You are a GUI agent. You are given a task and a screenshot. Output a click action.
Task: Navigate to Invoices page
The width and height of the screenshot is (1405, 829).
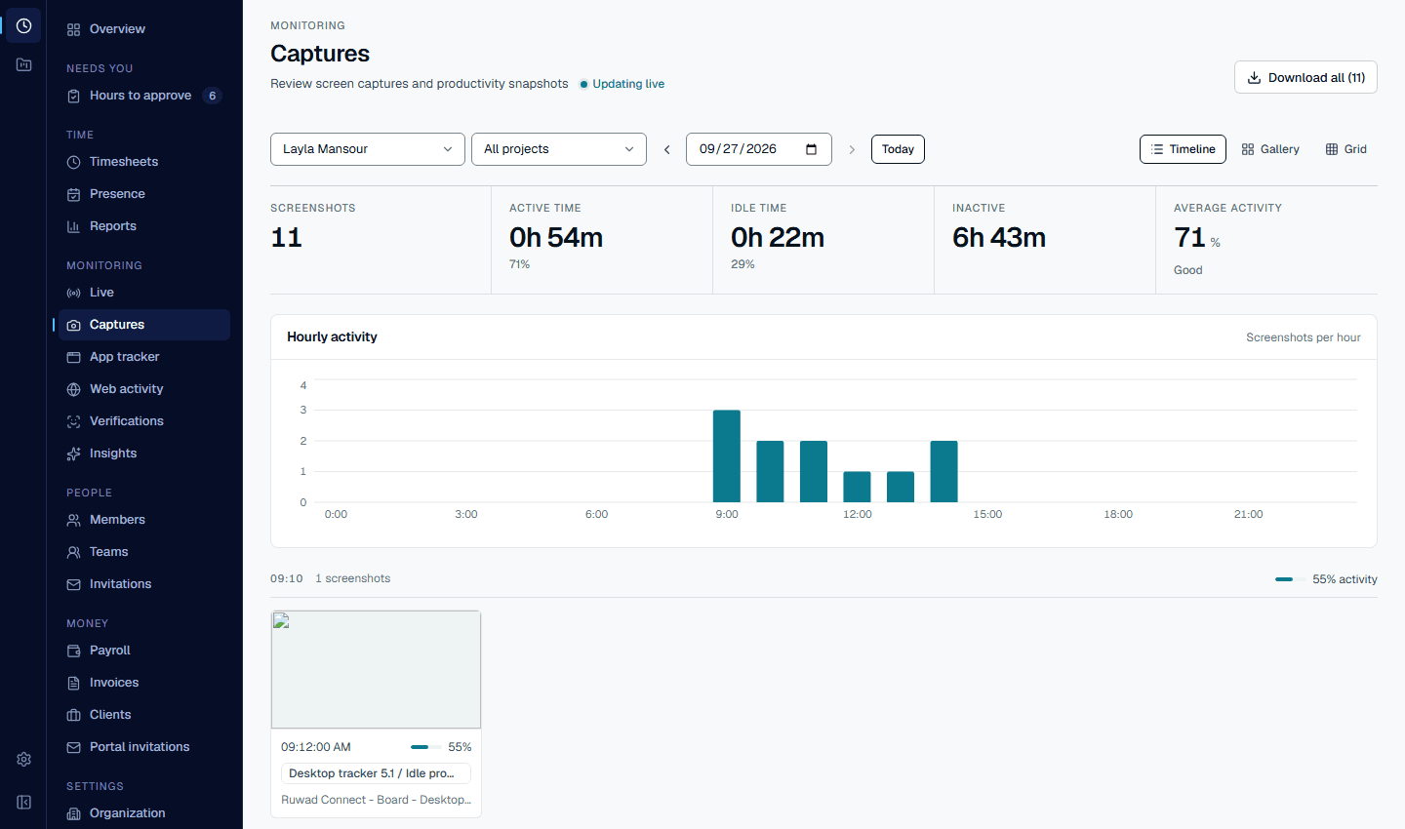point(144,683)
